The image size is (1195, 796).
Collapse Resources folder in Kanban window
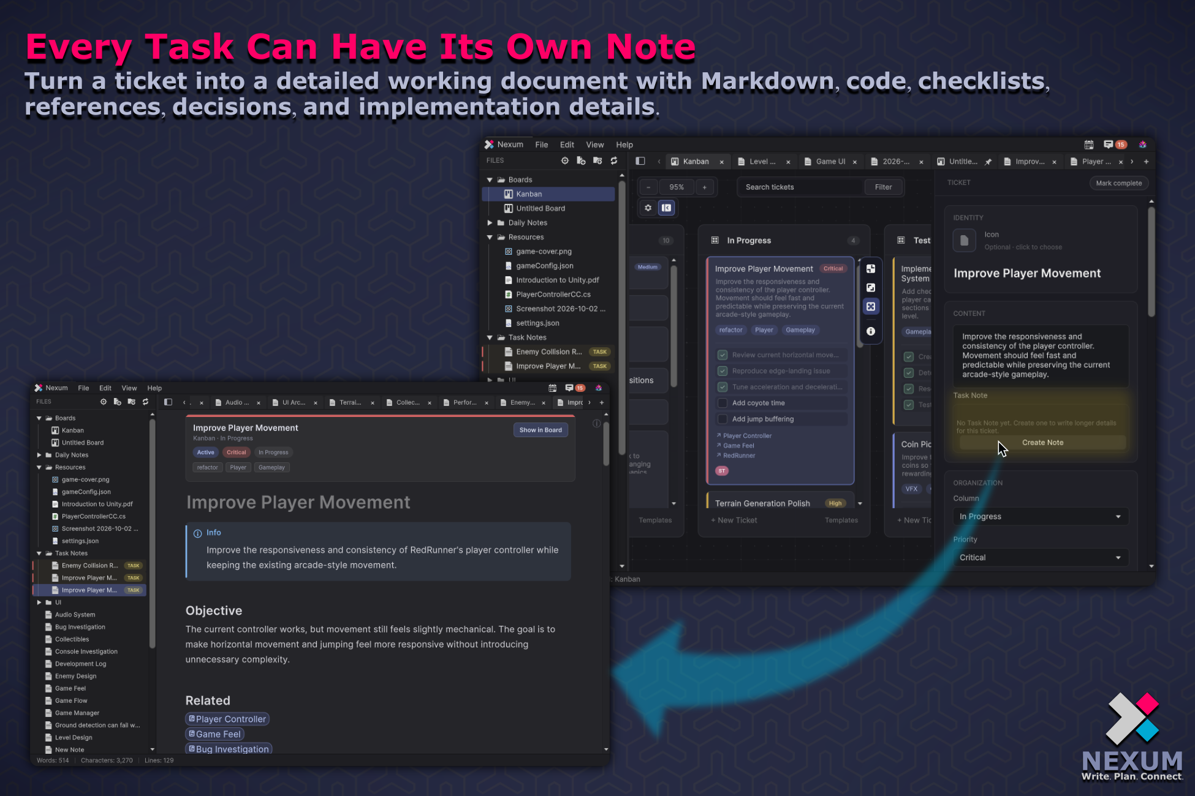[x=490, y=237]
